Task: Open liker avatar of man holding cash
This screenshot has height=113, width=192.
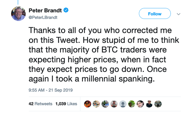Action: click(x=114, y=104)
